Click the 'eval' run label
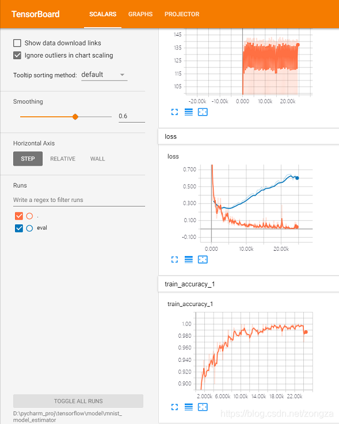Viewport: 339px width, 424px height. (42, 228)
